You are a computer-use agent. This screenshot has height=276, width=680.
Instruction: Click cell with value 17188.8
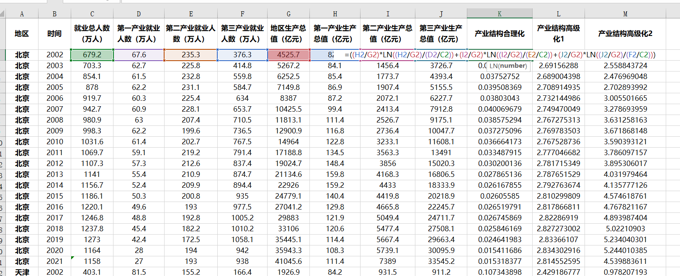point(288,153)
